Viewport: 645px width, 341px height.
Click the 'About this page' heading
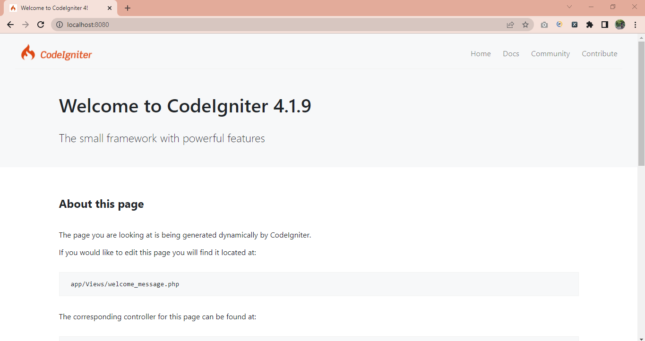[x=102, y=204]
